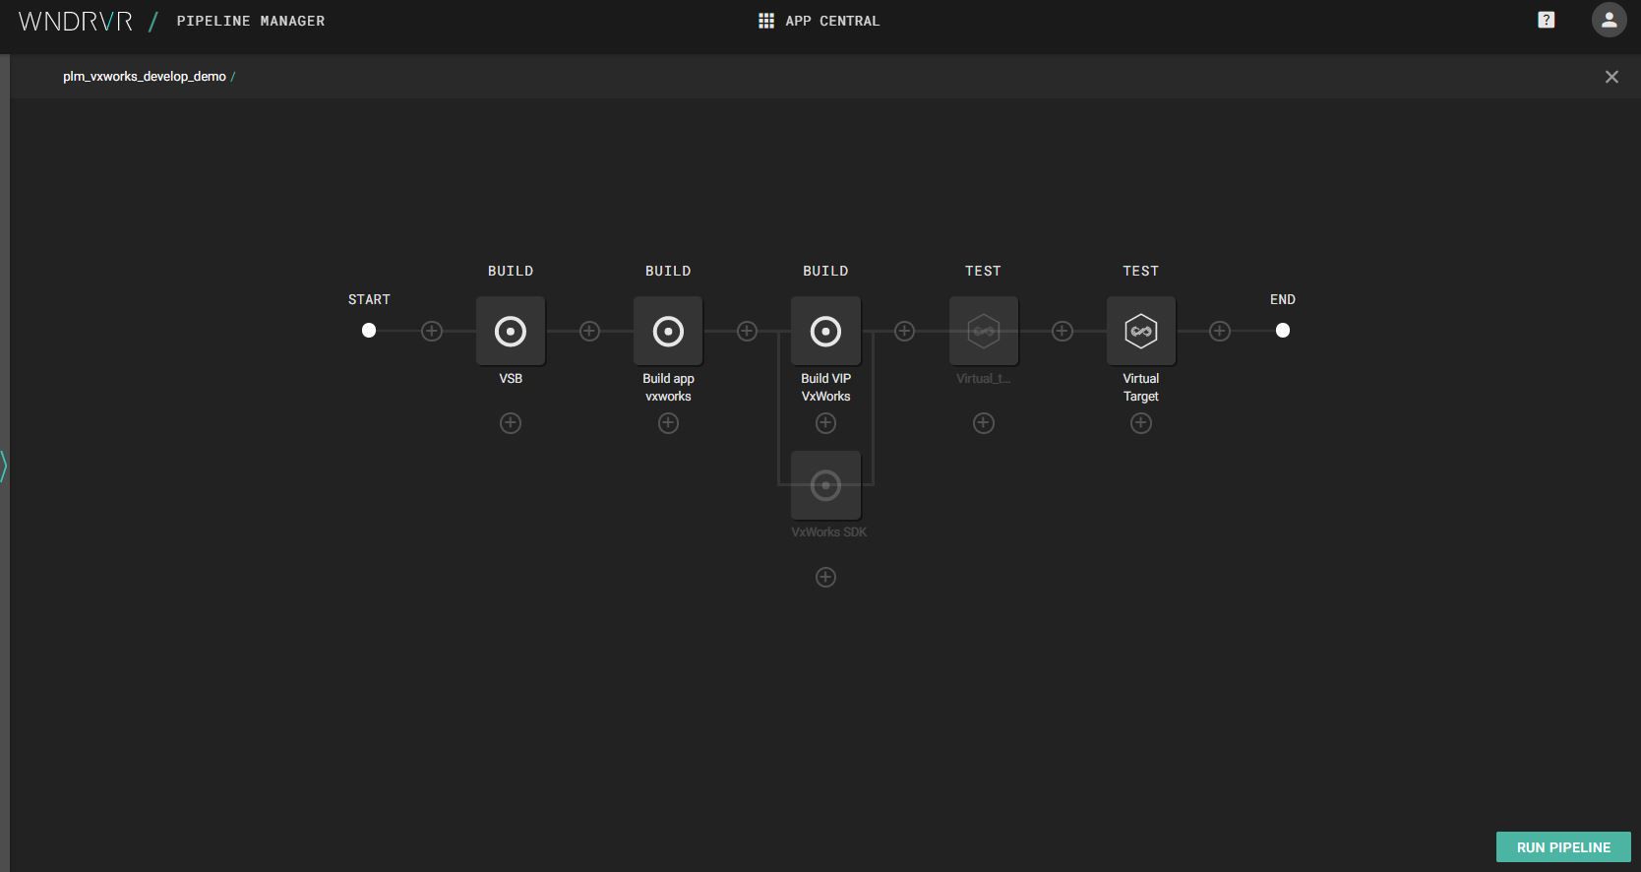
Task: Click the Build VIP VxWorks caption text
Action: pyautogui.click(x=825, y=387)
